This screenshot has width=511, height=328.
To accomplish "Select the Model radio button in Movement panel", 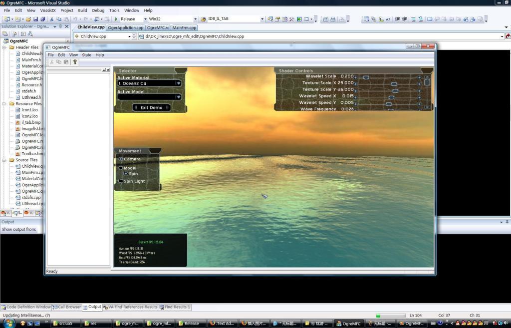I will pyautogui.click(x=121, y=168).
